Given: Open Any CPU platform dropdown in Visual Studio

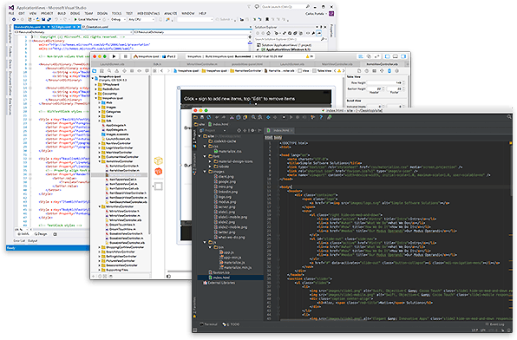Looking at the screenshot, I should pos(141,19).
